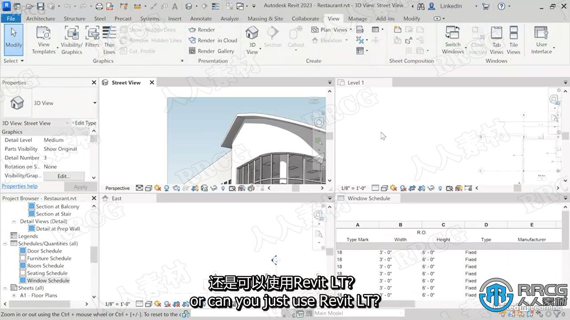Activate the Level 1 view tab
Screen dimensions: 570x320
356,83
